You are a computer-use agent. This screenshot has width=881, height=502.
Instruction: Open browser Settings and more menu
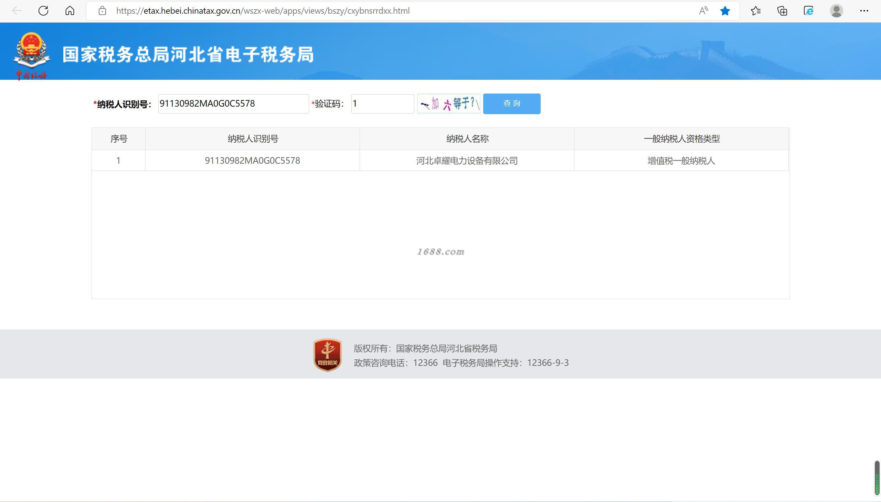click(x=864, y=11)
